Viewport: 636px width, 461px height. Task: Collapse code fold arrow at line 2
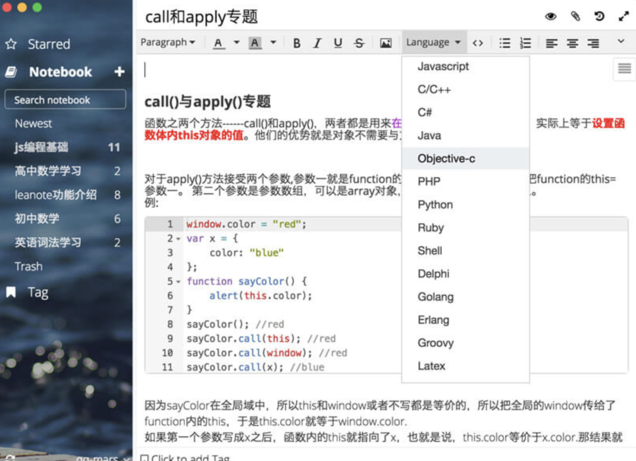pyautogui.click(x=178, y=239)
